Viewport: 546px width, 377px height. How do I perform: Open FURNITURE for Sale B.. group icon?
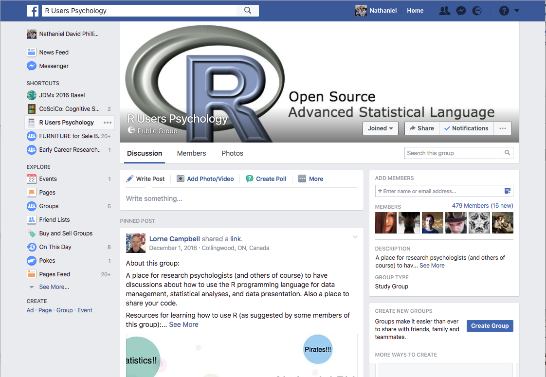(x=32, y=136)
